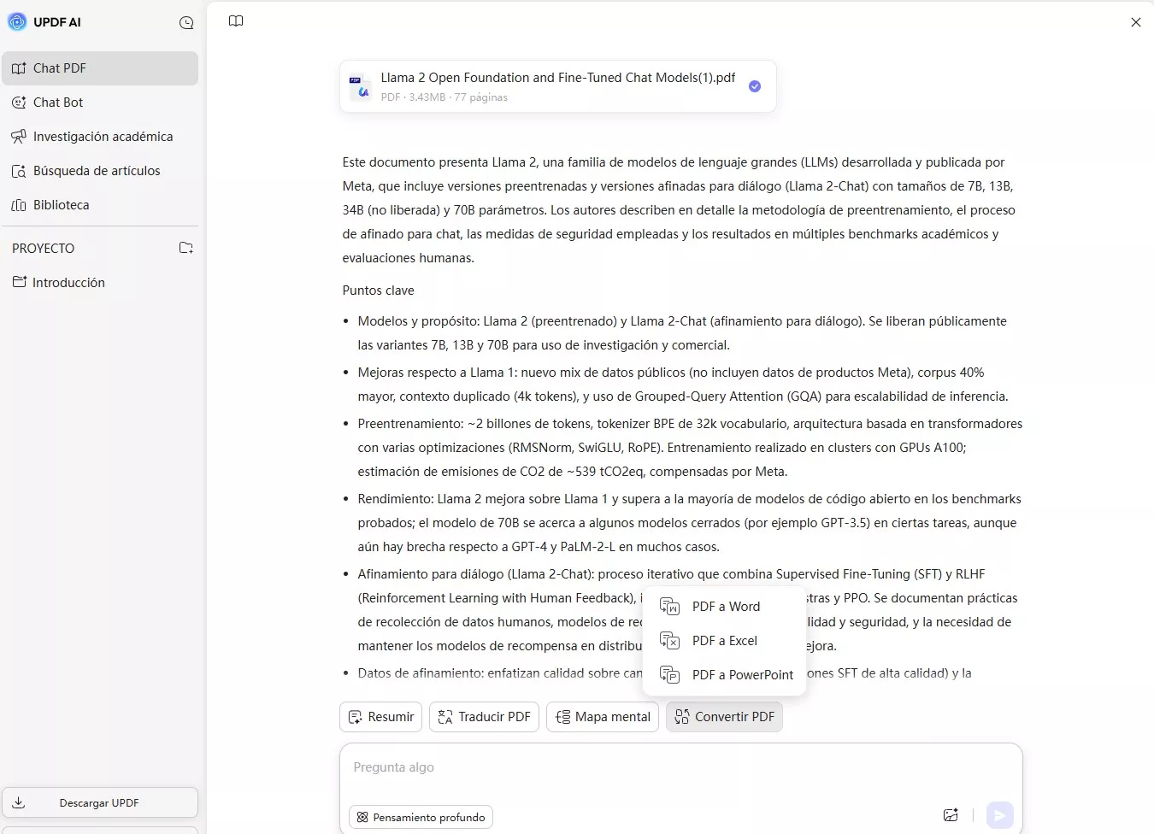Click the Excel conversion icon
1154x834 pixels.
coord(670,641)
